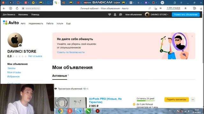Viewport: 204px width, 114px height.
Task: Click the volume icon in system tray
Action: (189, 111)
